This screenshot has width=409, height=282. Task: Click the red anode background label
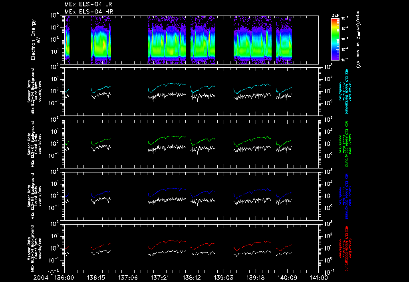345,249
